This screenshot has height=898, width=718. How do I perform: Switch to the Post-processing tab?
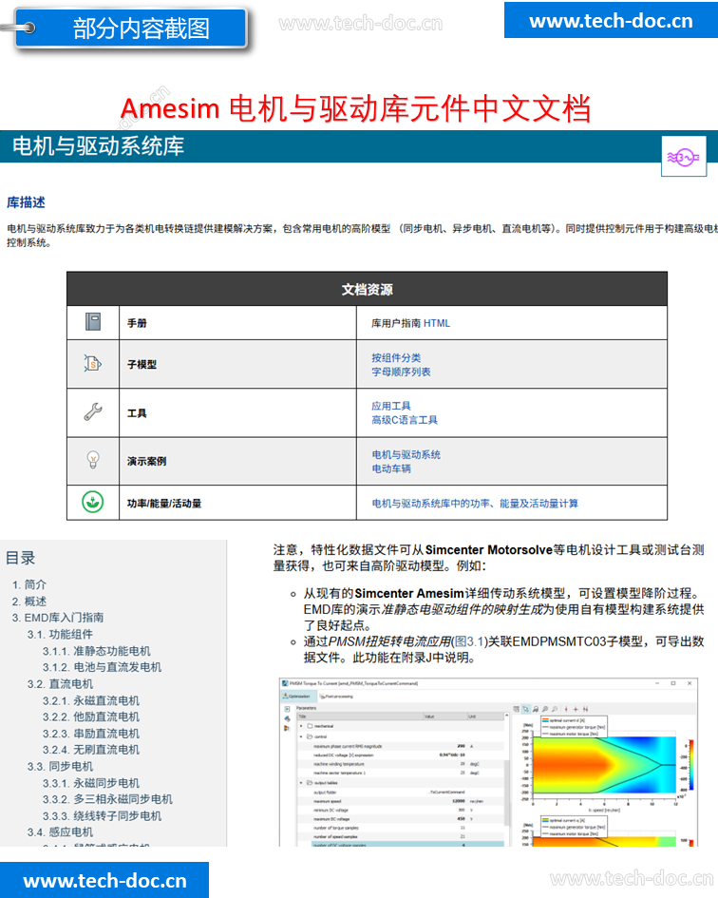[336, 697]
